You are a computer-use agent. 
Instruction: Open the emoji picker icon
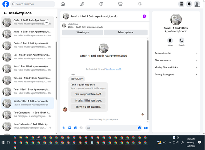click(x=139, y=128)
